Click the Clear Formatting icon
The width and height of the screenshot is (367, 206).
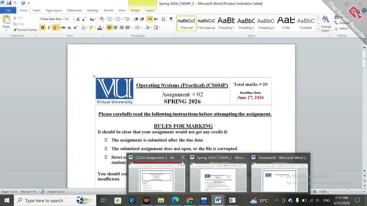tap(102, 19)
